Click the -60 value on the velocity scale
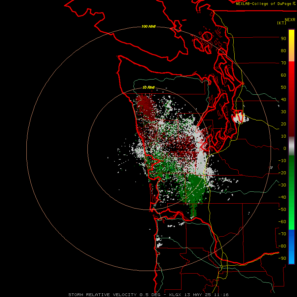Viewport: 297px width, 297px height. [x=282, y=222]
